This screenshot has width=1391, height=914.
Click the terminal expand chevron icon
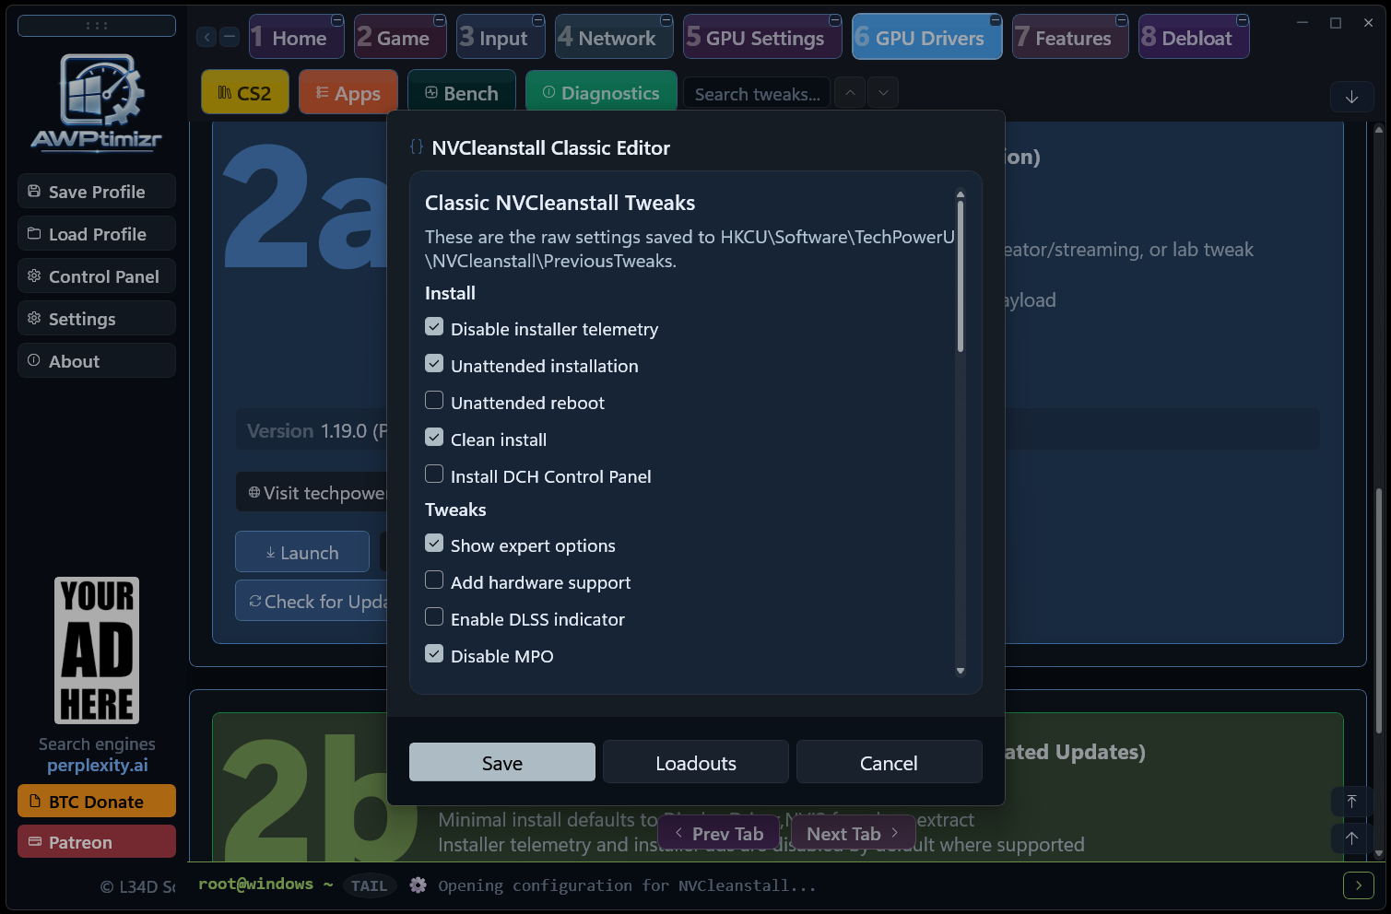(x=1359, y=885)
